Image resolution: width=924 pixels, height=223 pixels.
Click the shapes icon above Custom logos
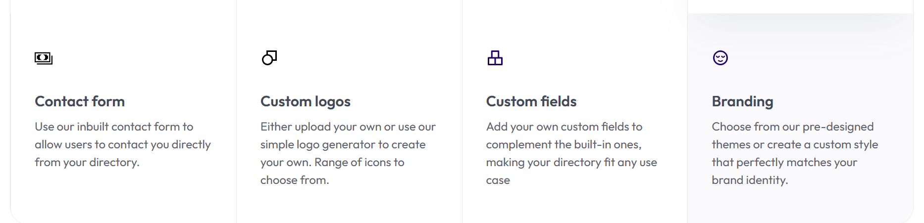pos(269,58)
